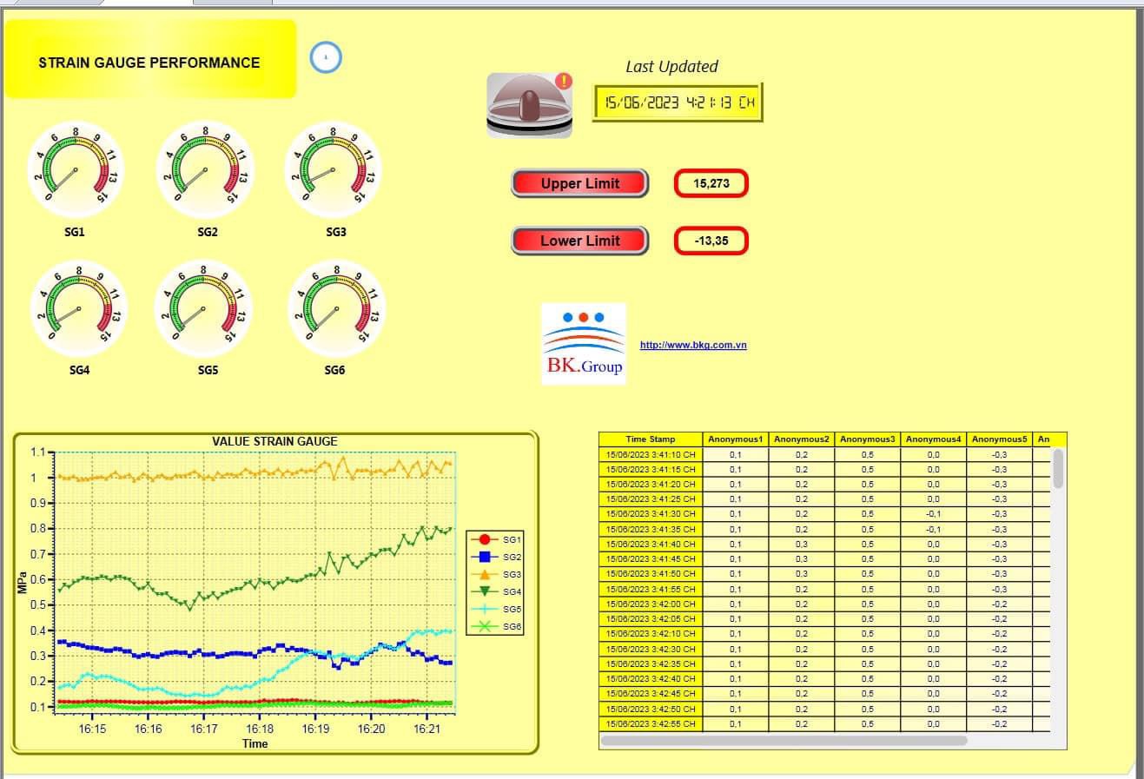Click the STRAIN GAUGE PERFORMANCE title banner
Screen dimensions: 1144x779
coord(150,59)
